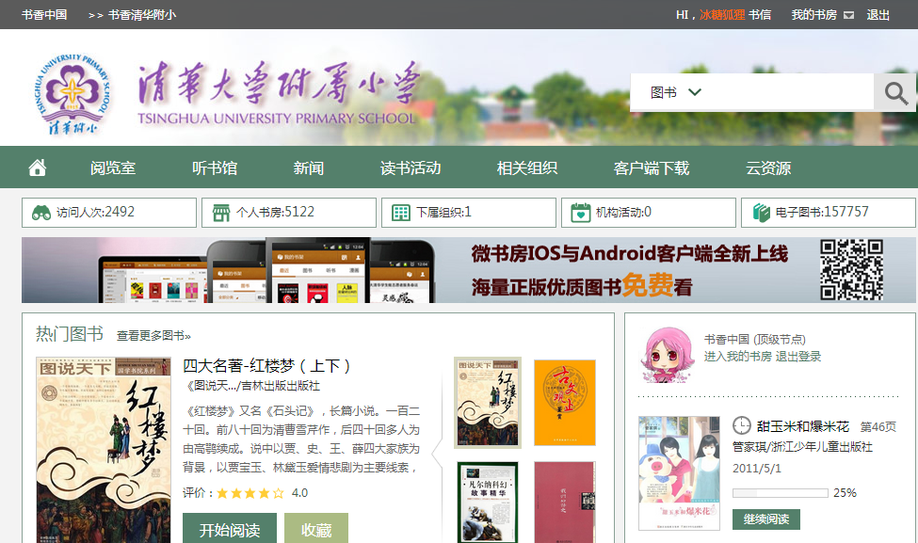Click the e-books icon
Screen dimensions: 918x543
761,213
